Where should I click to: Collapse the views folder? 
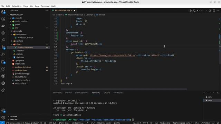click(12, 44)
